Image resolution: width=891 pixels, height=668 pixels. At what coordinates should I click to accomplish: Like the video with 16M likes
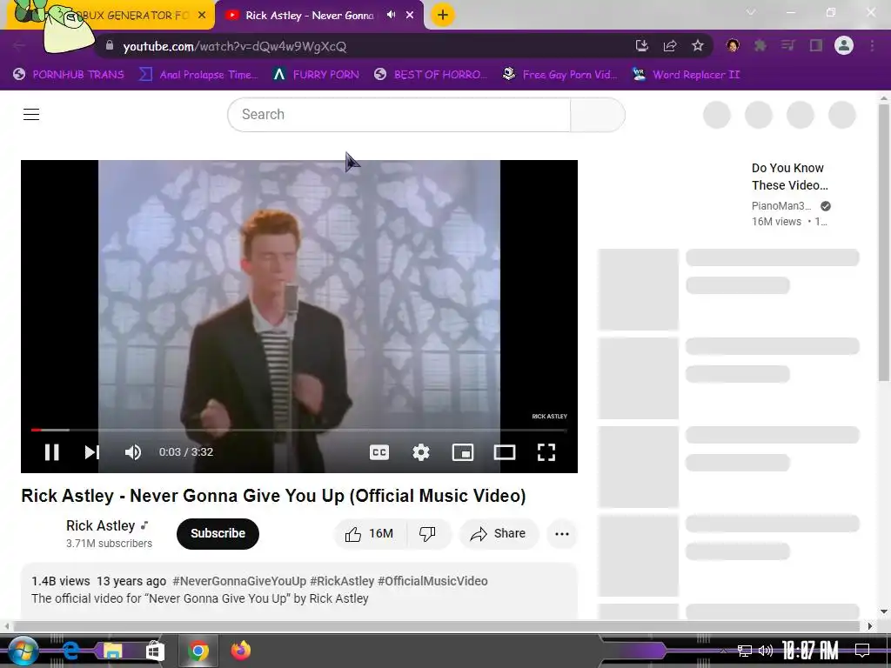[369, 533]
